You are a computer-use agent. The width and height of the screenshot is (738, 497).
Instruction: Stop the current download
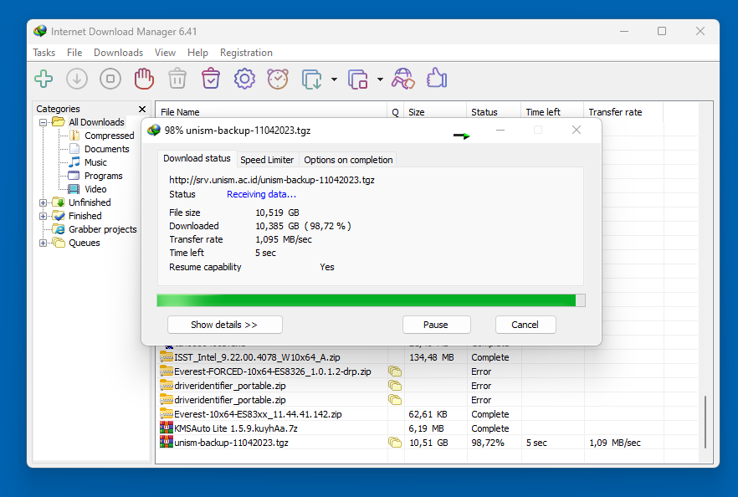[x=110, y=78]
